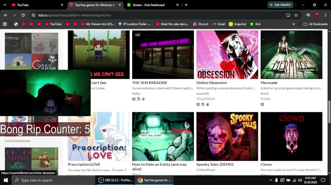
Task: Open the Chrome profile avatar
Action: pos(317,15)
